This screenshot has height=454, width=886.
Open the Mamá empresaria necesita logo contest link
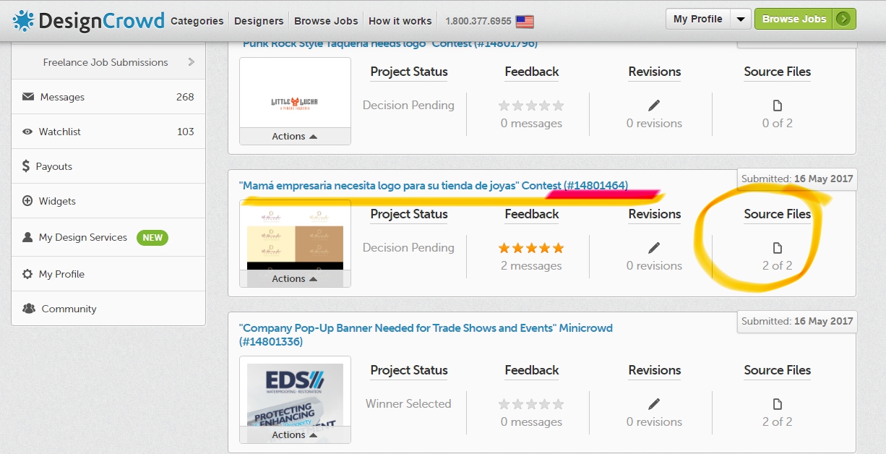(x=434, y=186)
